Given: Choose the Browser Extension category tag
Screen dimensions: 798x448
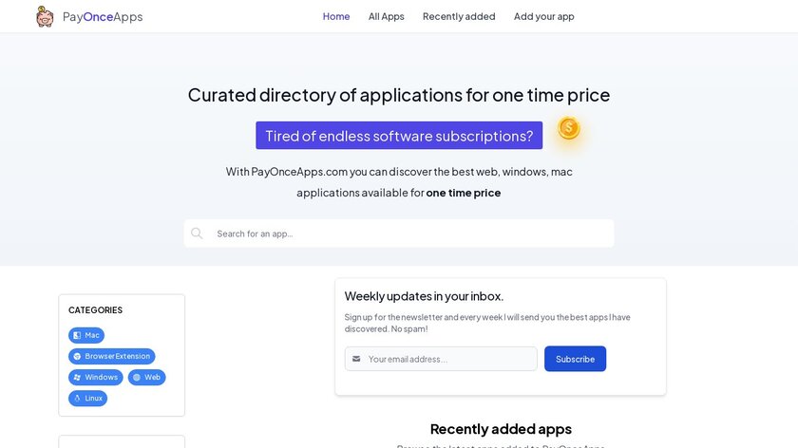Looking at the screenshot, I should click(x=111, y=356).
